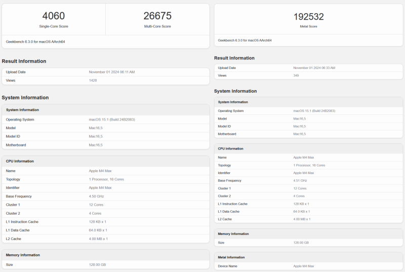Select the 4.50 GHz base frequency value
The height and width of the screenshot is (272, 405).
(96, 197)
